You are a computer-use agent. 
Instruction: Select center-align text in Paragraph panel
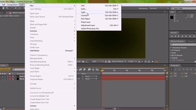click(x=175, y=69)
